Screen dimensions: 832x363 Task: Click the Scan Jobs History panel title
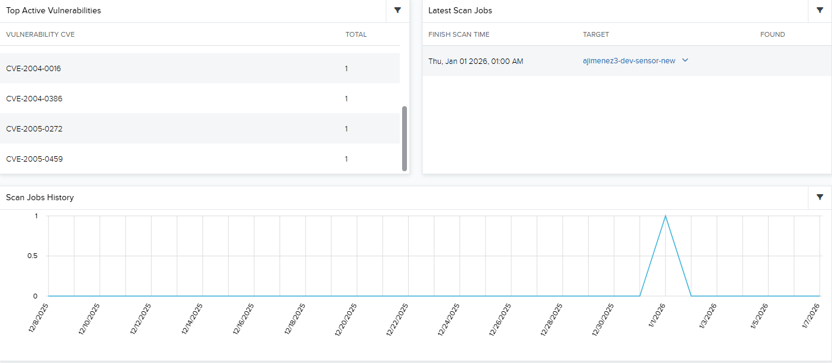pos(40,197)
